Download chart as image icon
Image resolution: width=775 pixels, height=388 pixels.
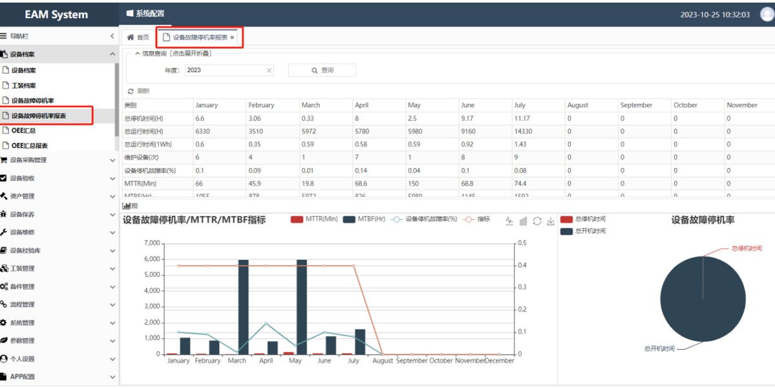(551, 221)
